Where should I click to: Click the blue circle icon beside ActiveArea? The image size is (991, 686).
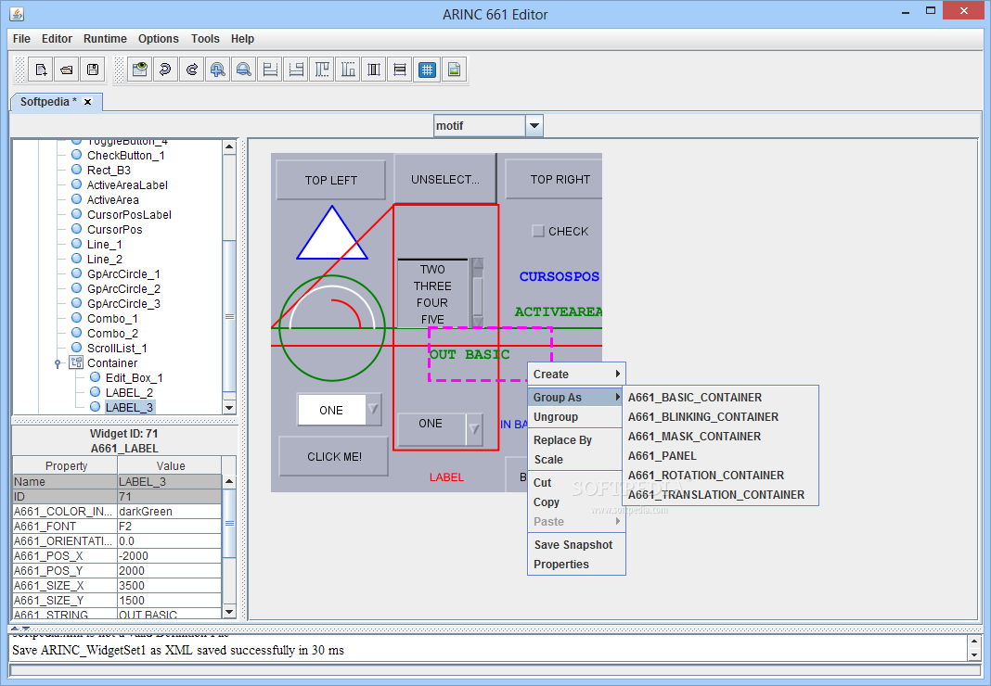76,199
